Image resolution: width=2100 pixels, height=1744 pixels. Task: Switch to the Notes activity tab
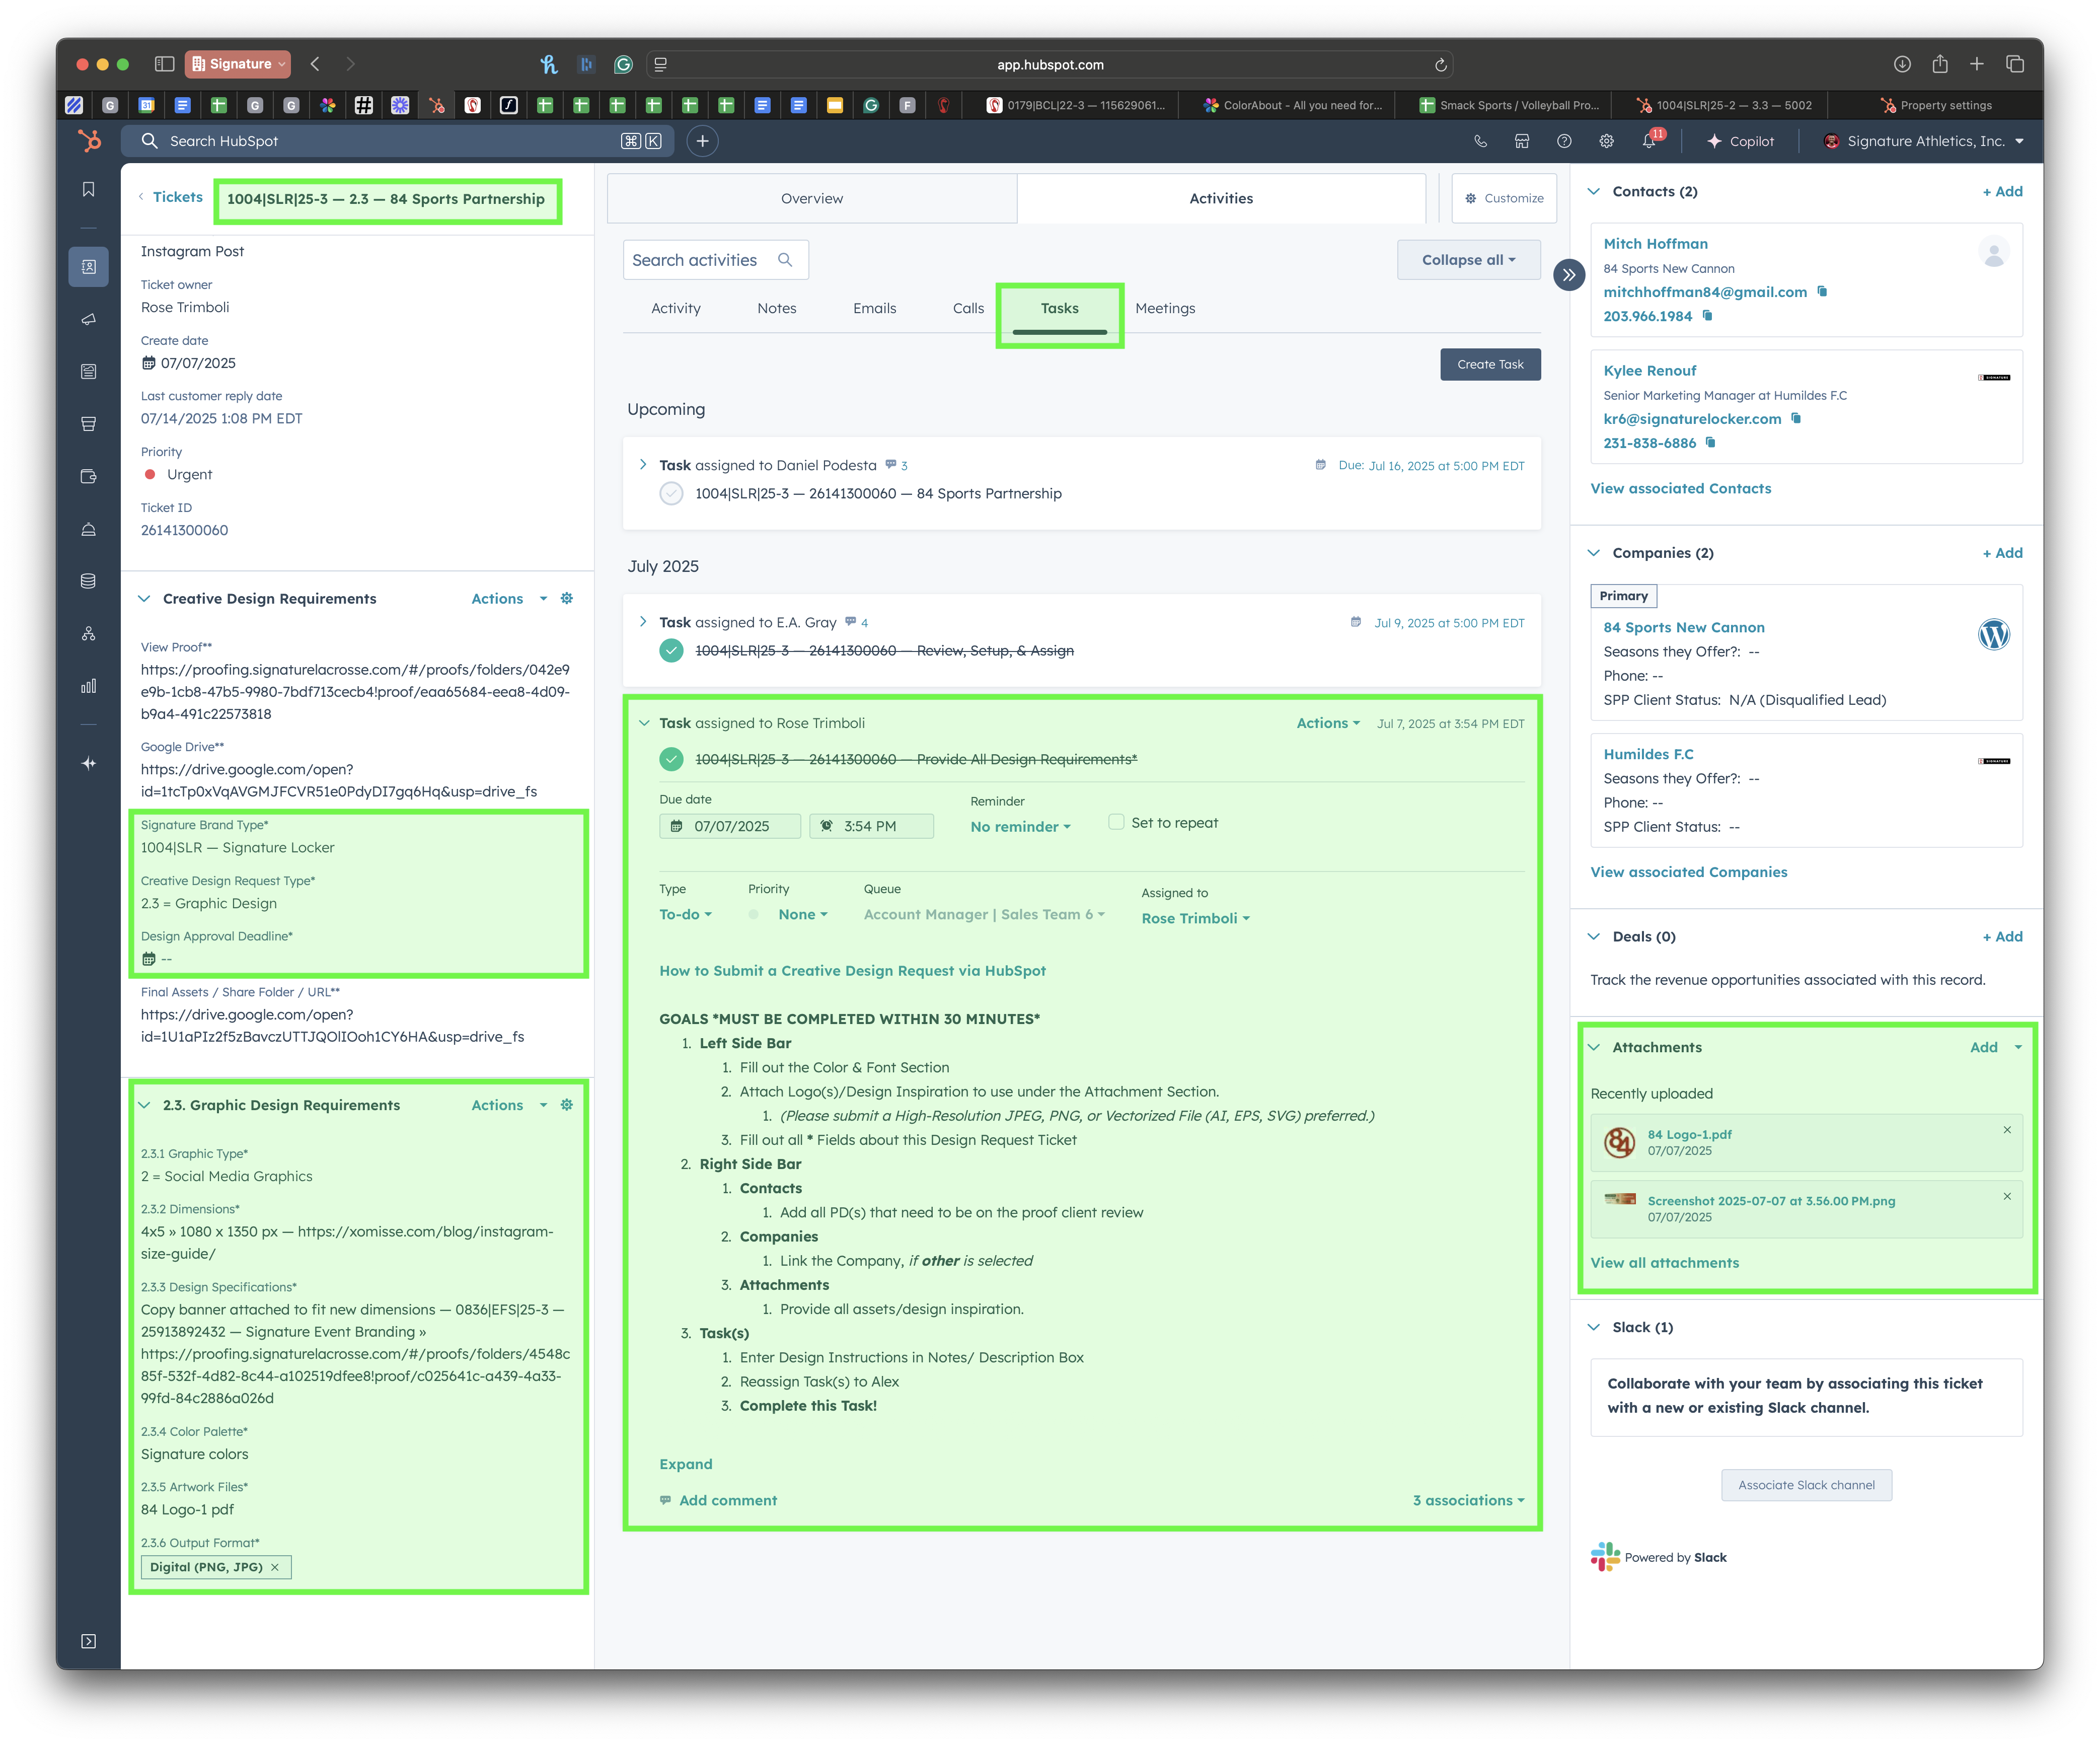(x=776, y=308)
